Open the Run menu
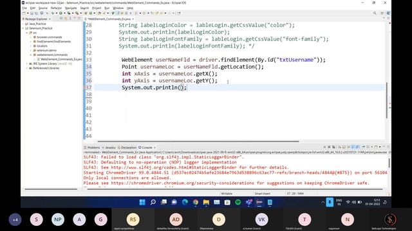Image resolution: width=412 pixels, height=231 pixels. (x=107, y=8)
